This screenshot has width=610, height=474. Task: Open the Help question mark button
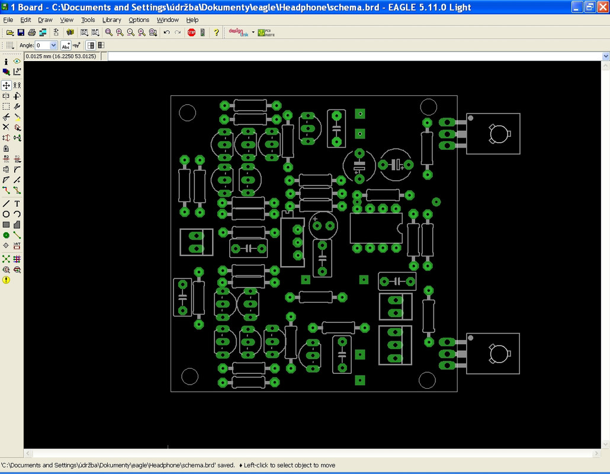click(216, 33)
